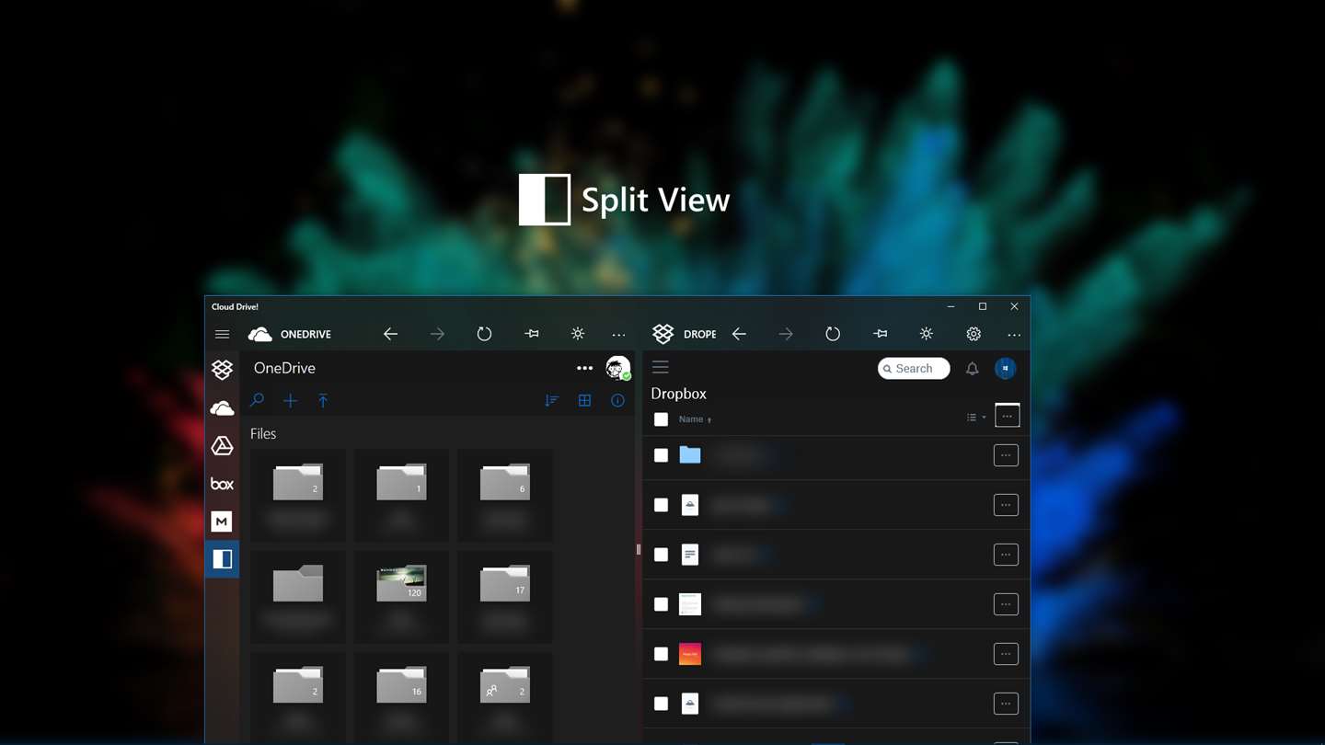Select the OneDrive cloud icon in the left sidebar
The width and height of the screenshot is (1325, 745).
point(222,408)
